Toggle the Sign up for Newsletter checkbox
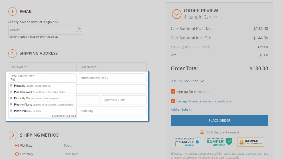Viewport: 283px width, 159px height. pyautogui.click(x=173, y=92)
